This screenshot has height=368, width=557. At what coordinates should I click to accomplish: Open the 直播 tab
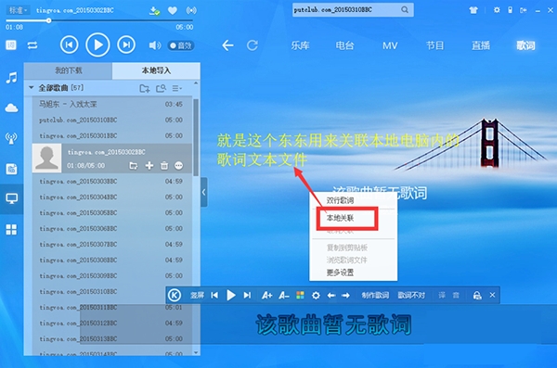pos(481,45)
